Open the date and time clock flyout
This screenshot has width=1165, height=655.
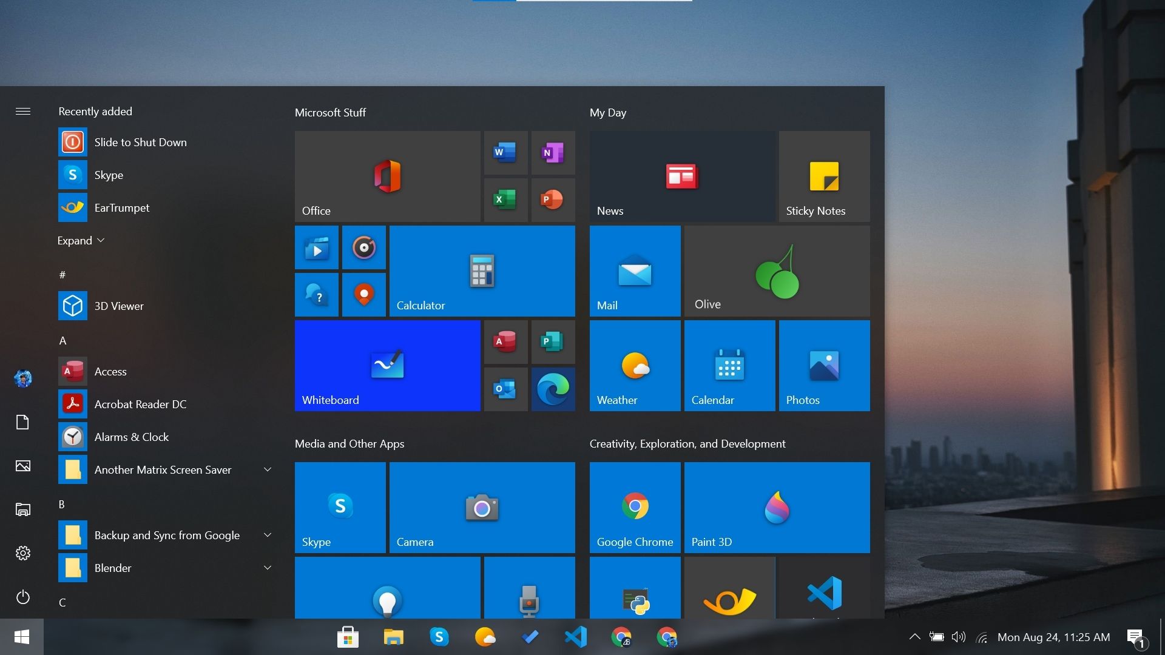(1053, 637)
